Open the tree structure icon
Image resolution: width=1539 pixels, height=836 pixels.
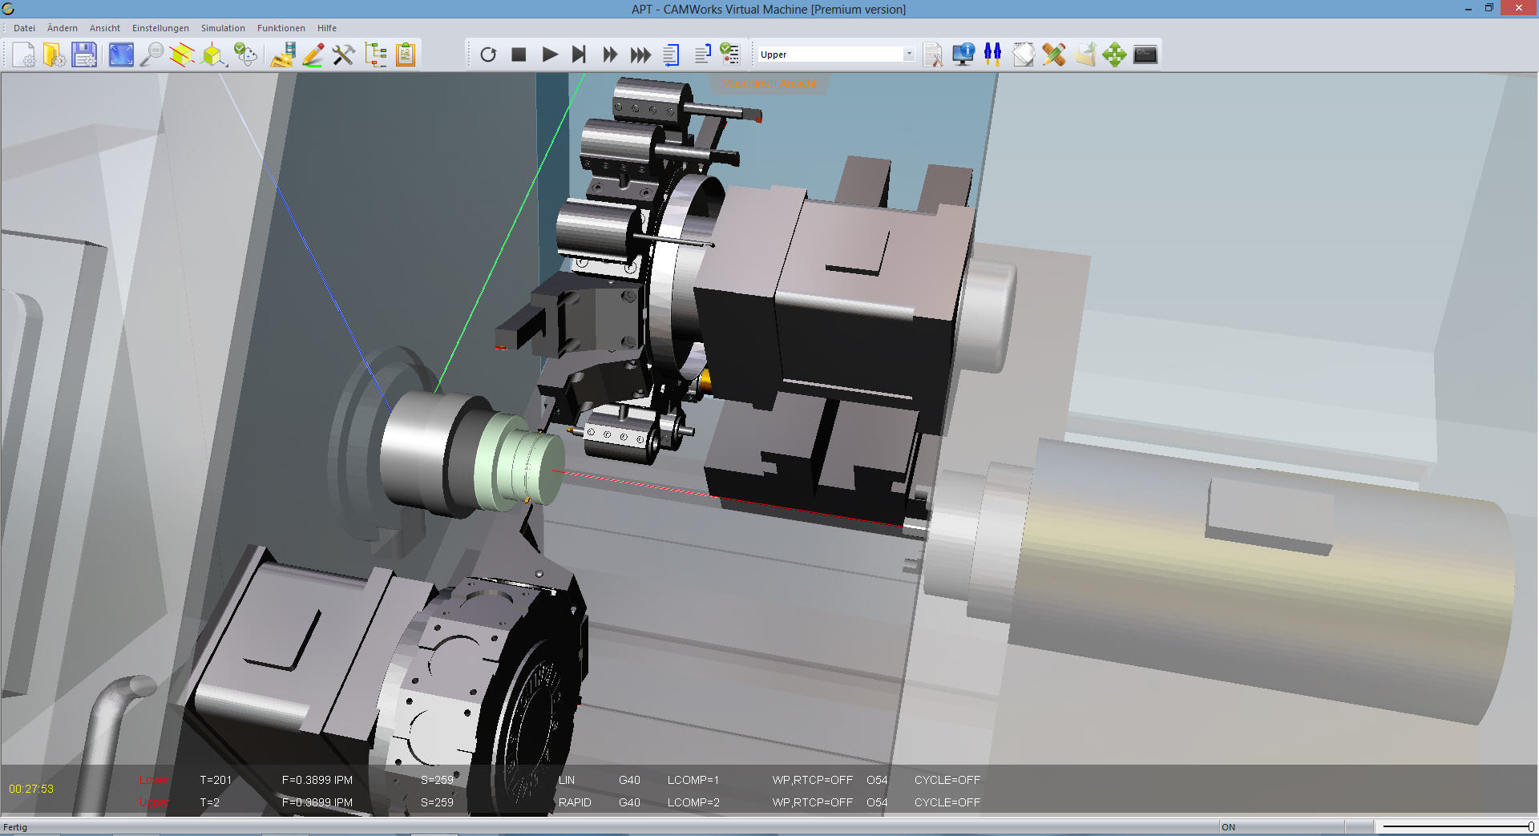(375, 55)
